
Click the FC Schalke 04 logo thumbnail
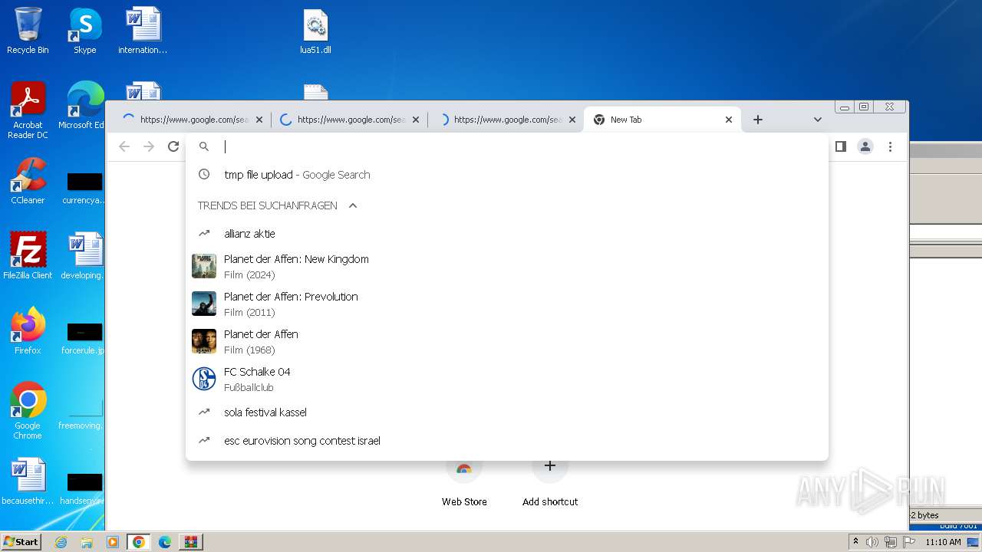click(204, 379)
